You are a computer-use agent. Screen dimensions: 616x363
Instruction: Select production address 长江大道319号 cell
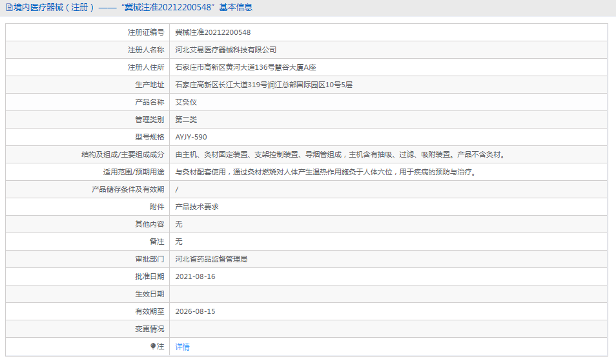tap(263, 85)
